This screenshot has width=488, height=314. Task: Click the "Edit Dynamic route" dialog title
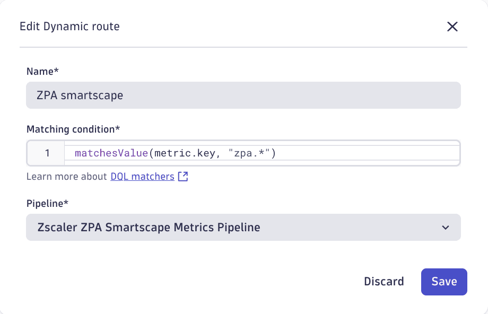pyautogui.click(x=69, y=27)
